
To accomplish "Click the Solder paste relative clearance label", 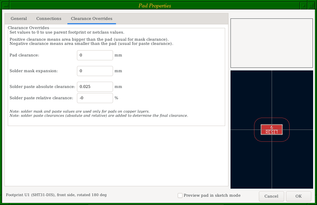I will pyautogui.click(x=41, y=98).
